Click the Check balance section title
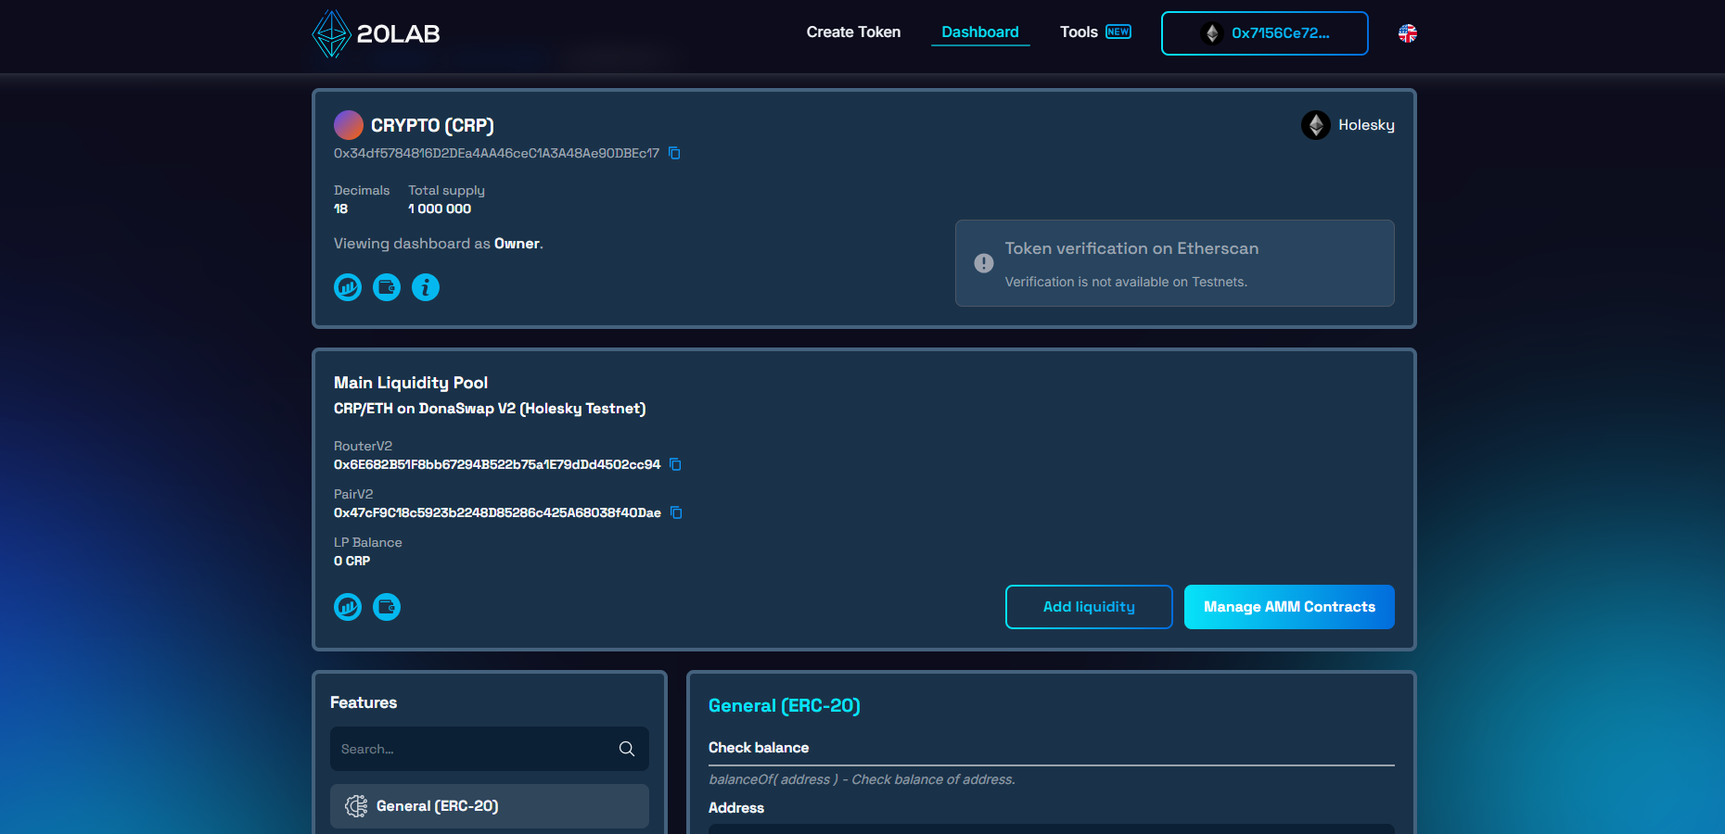 click(x=759, y=748)
